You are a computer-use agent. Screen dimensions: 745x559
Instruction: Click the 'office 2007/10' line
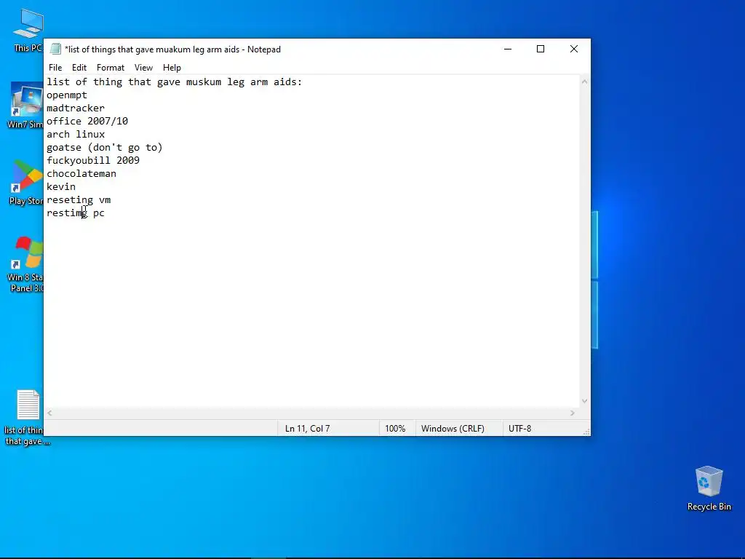[x=87, y=122]
